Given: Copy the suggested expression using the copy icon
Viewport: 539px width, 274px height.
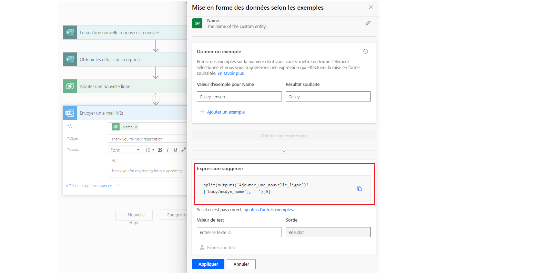Looking at the screenshot, I should click(x=359, y=188).
